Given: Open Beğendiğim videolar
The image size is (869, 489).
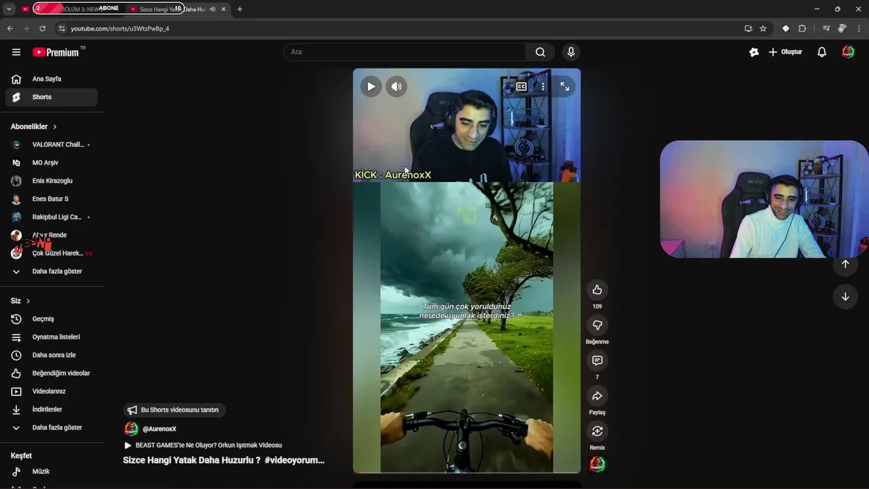Looking at the screenshot, I should coord(52,373).
